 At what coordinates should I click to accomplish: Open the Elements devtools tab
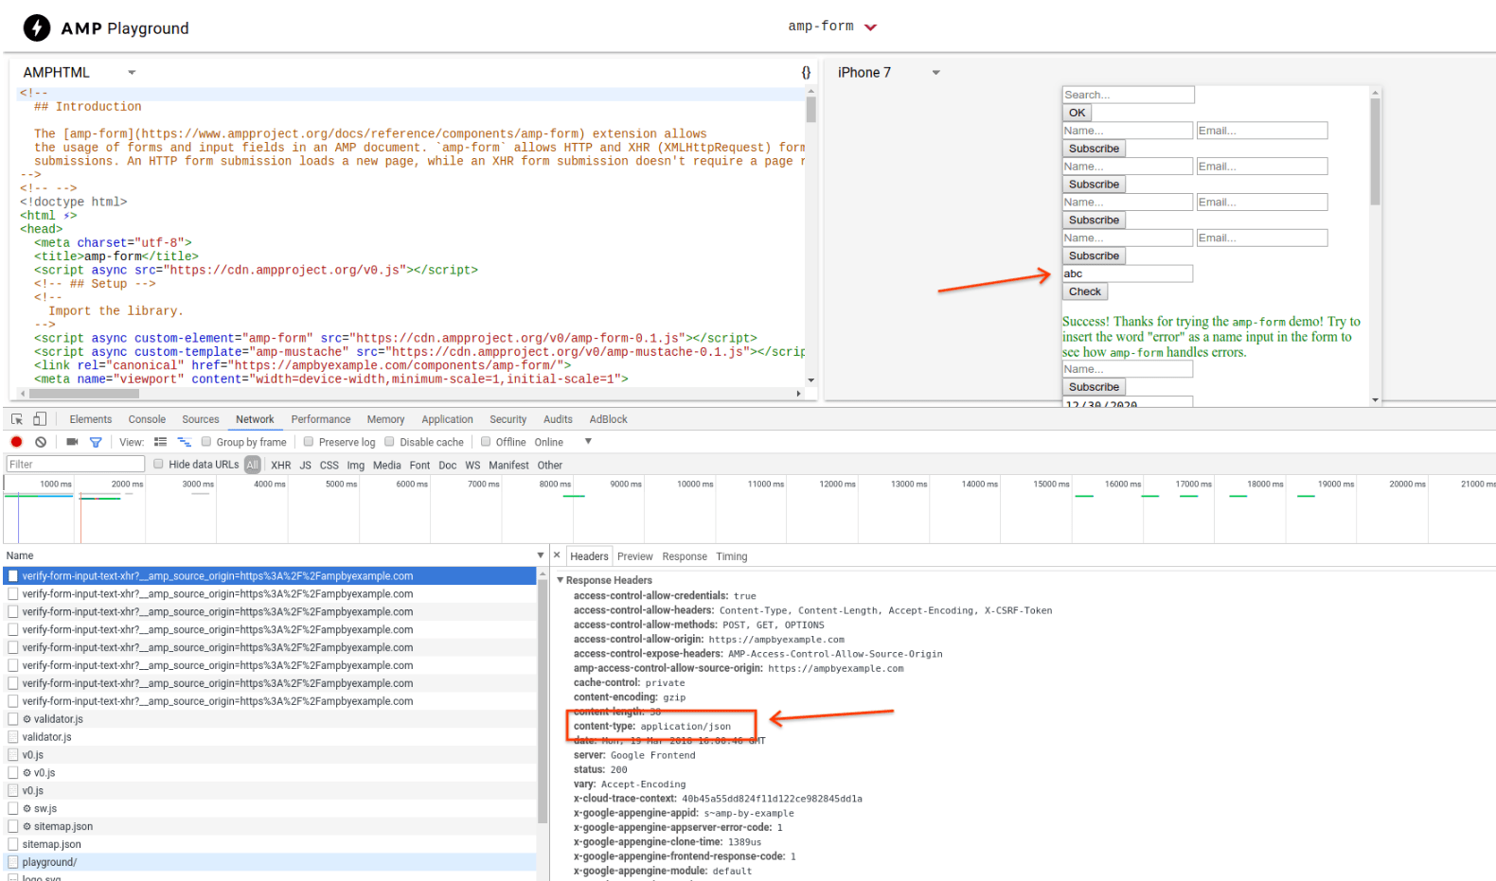point(91,419)
